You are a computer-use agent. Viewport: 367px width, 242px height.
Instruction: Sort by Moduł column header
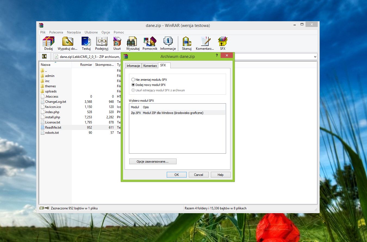(135, 107)
